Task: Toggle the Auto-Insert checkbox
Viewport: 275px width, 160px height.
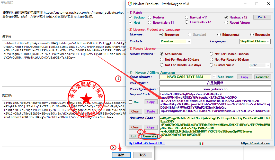Action: click(x=214, y=77)
